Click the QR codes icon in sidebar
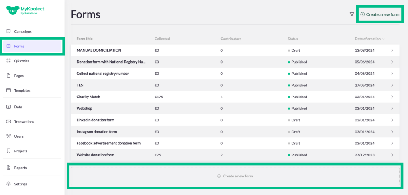This screenshot has width=408, height=195. tap(8, 61)
